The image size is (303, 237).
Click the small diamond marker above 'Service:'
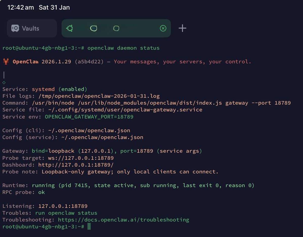(4, 82)
